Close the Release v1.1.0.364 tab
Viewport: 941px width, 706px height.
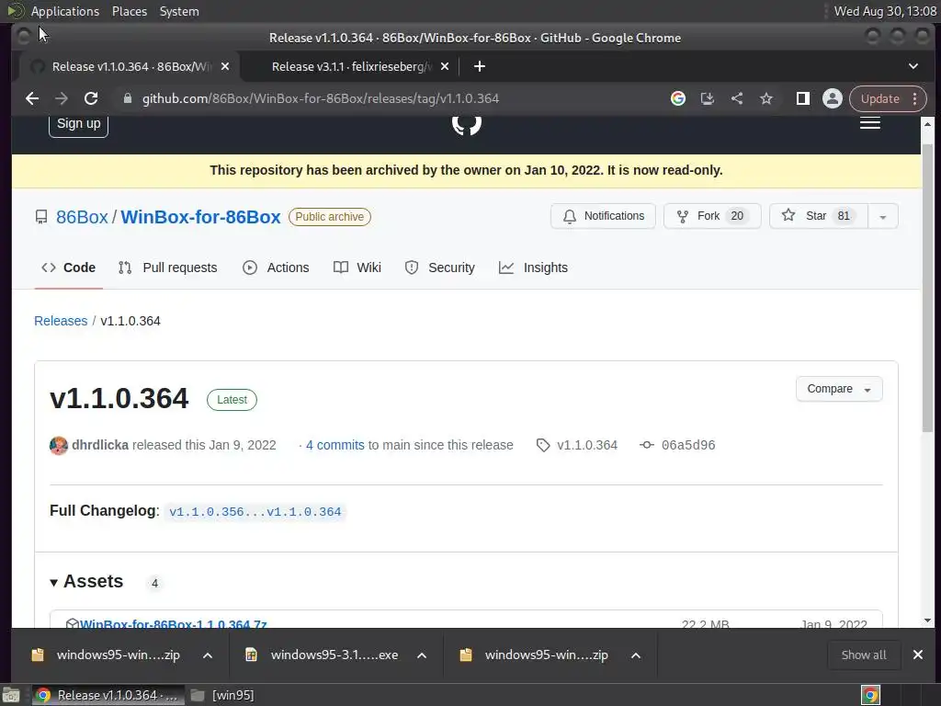tap(225, 66)
